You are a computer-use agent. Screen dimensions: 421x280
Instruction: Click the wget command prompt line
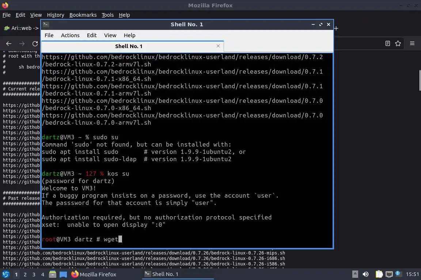[82, 239]
